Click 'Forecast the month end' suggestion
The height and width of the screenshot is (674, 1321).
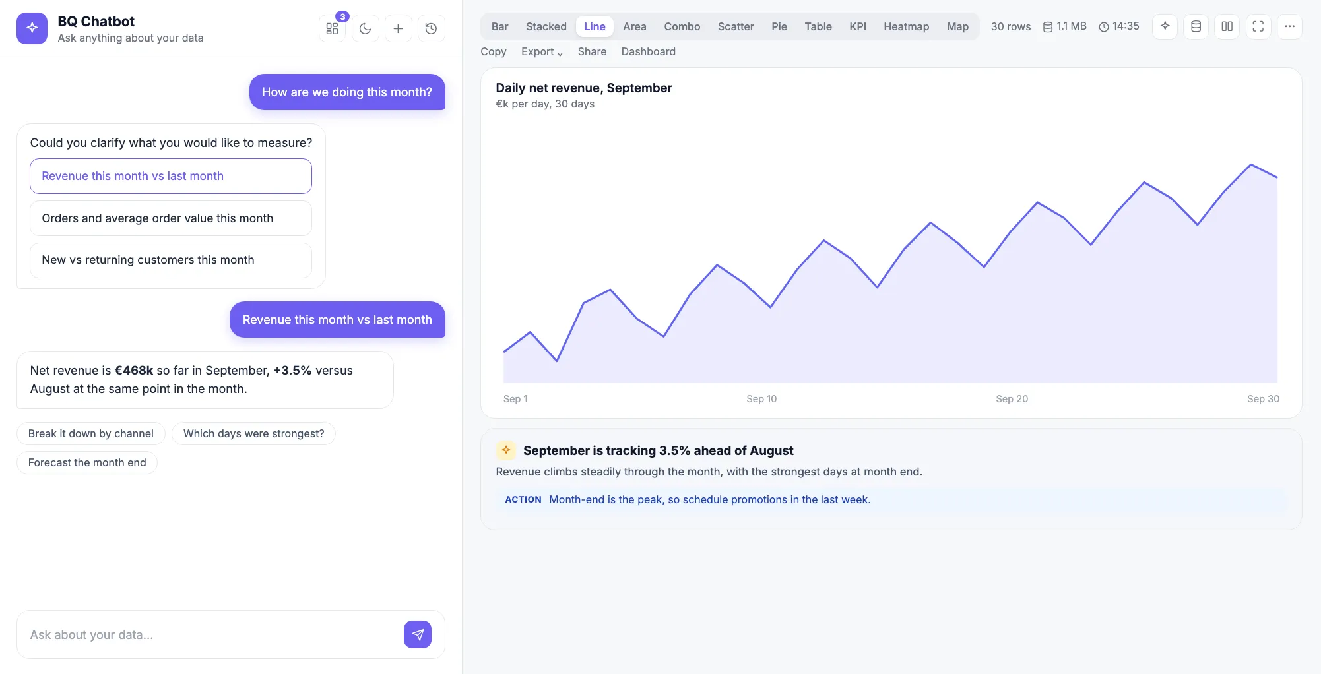click(87, 462)
